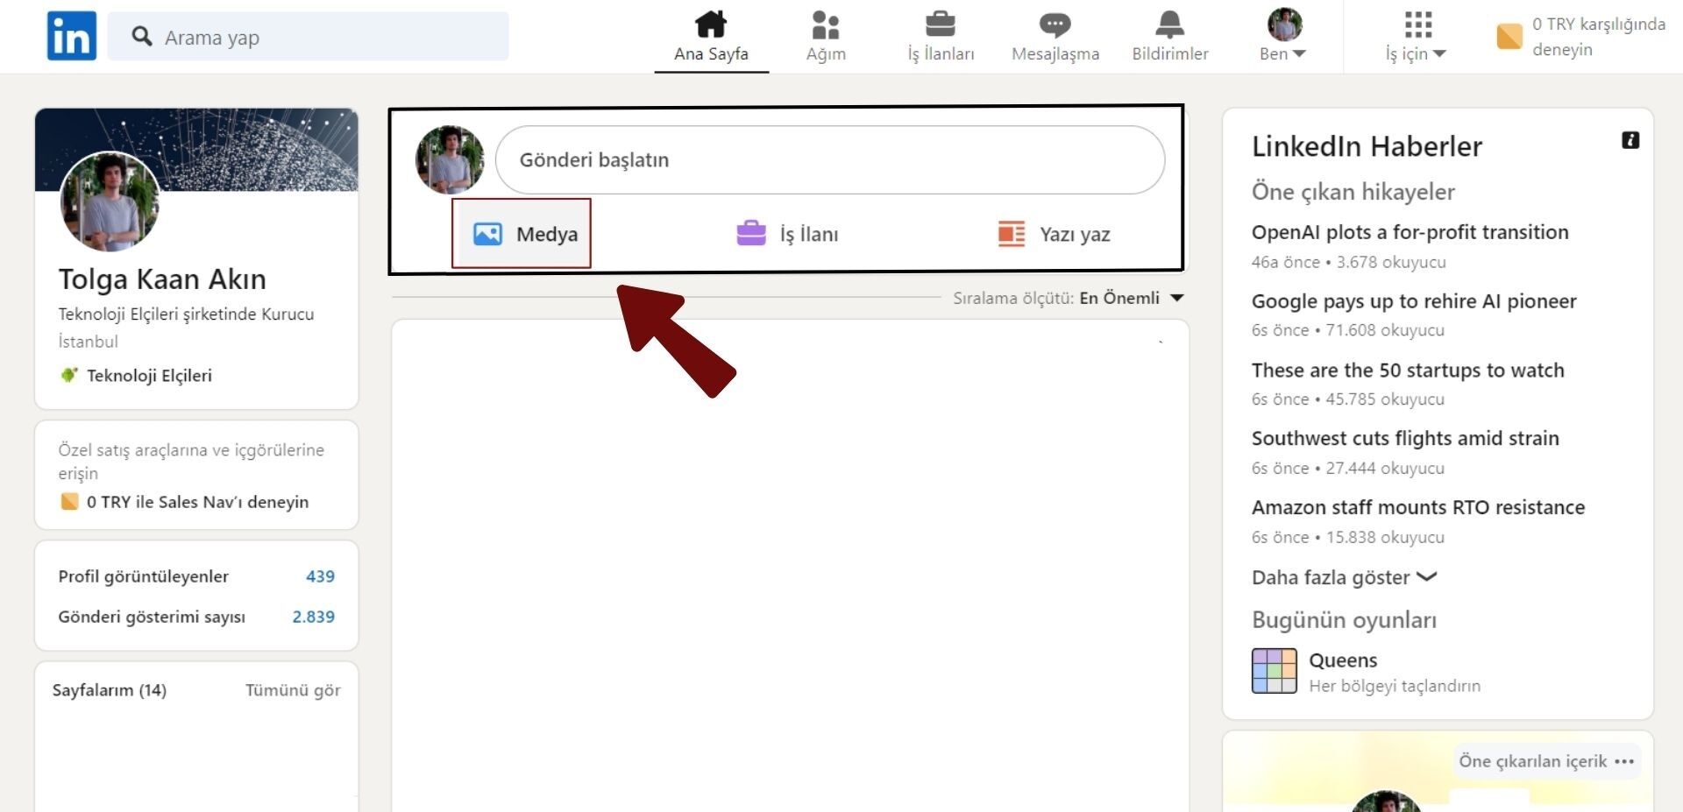Click the LinkedIn Haberler info icon
The width and height of the screenshot is (1683, 812).
(1630, 140)
